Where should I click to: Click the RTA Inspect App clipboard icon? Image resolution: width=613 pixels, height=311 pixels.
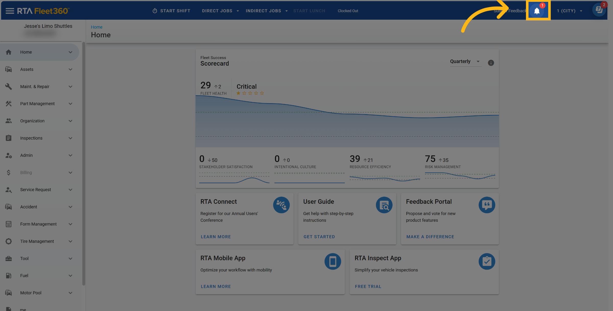point(487,261)
